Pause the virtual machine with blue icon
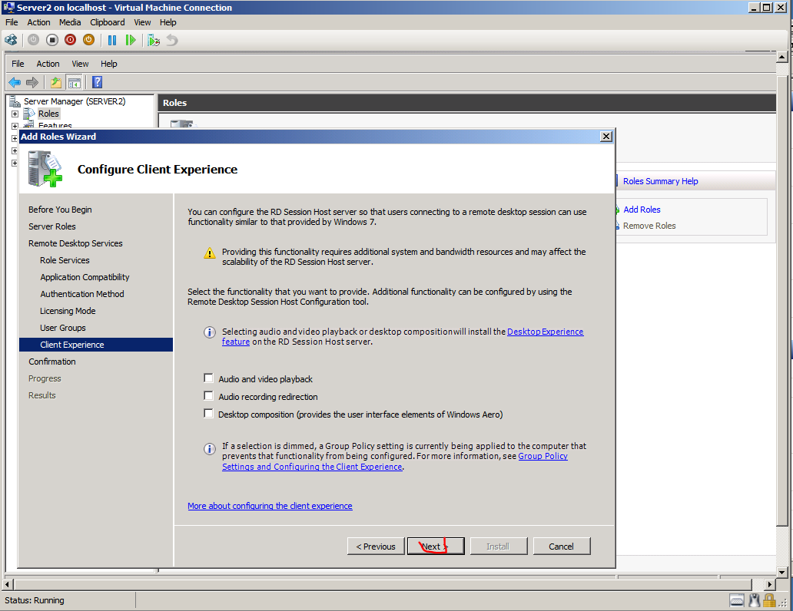This screenshot has width=793, height=611. coord(112,40)
